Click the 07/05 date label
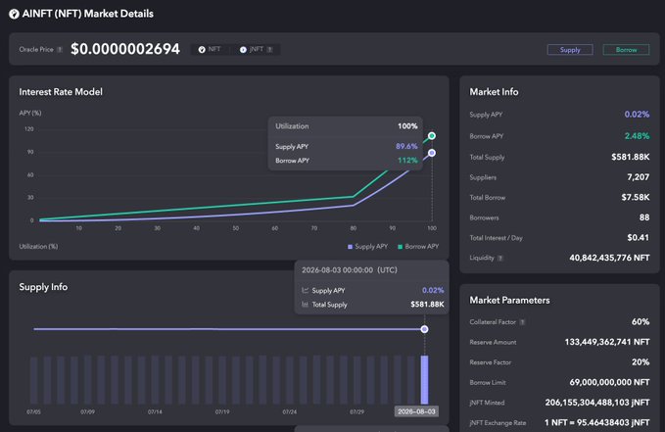 point(33,412)
